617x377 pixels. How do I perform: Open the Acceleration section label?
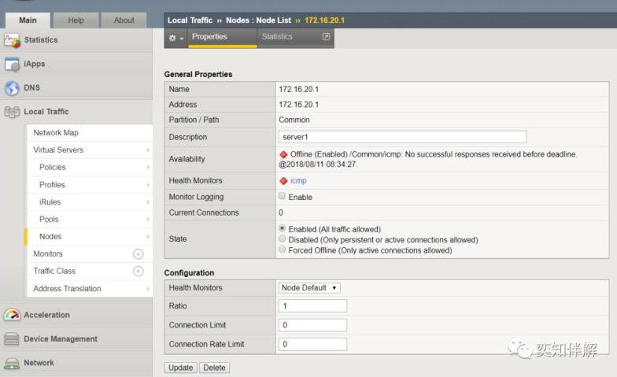coord(47,315)
